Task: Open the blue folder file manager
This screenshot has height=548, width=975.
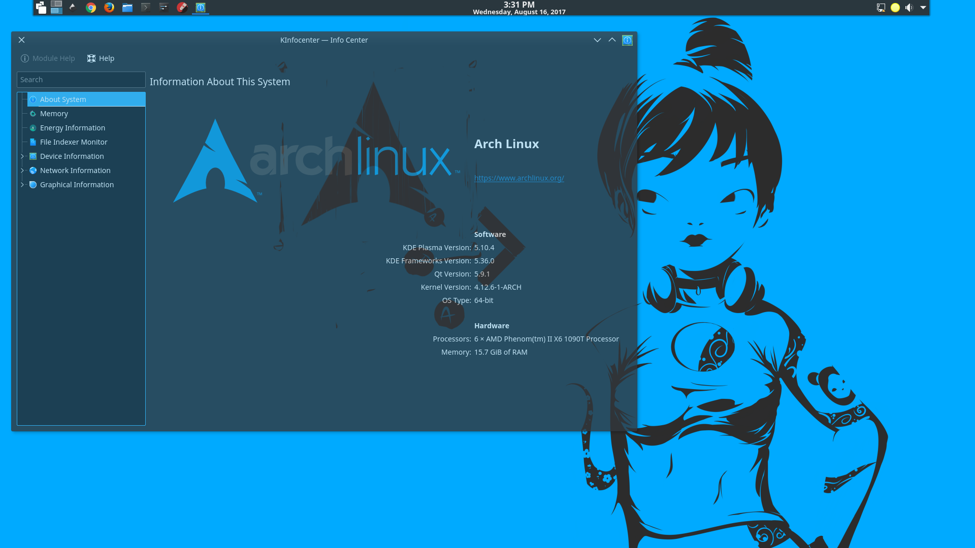Action: (127, 7)
